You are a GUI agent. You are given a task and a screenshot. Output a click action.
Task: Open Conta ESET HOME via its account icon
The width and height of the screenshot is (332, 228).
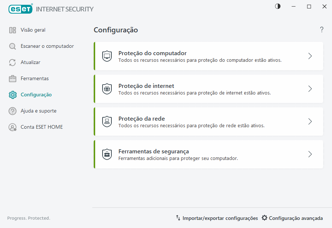[x=11, y=127]
